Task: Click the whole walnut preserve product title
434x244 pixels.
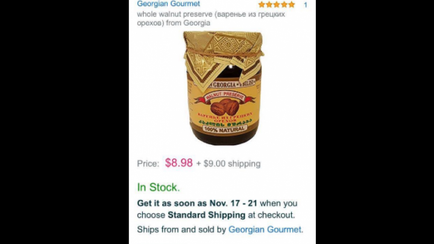Action: pos(211,19)
